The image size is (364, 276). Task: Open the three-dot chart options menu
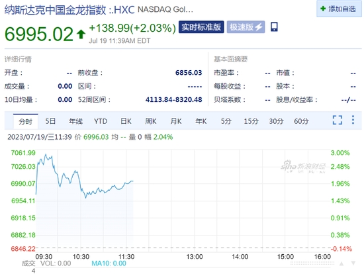click(353, 120)
